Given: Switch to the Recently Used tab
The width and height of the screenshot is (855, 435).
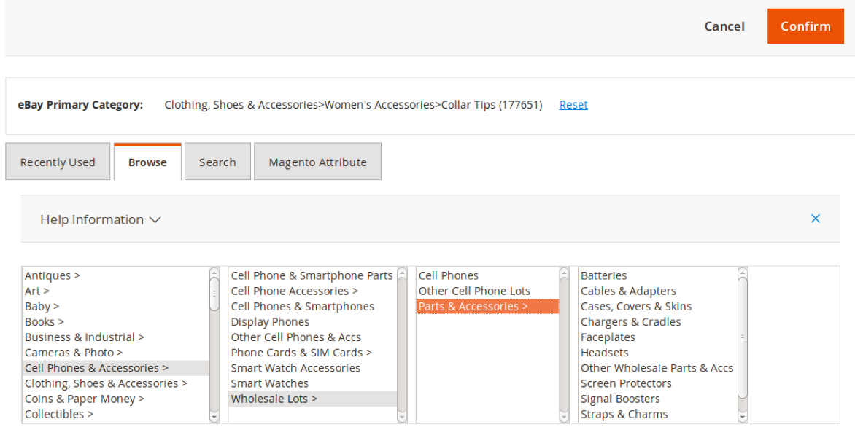Looking at the screenshot, I should point(58,162).
